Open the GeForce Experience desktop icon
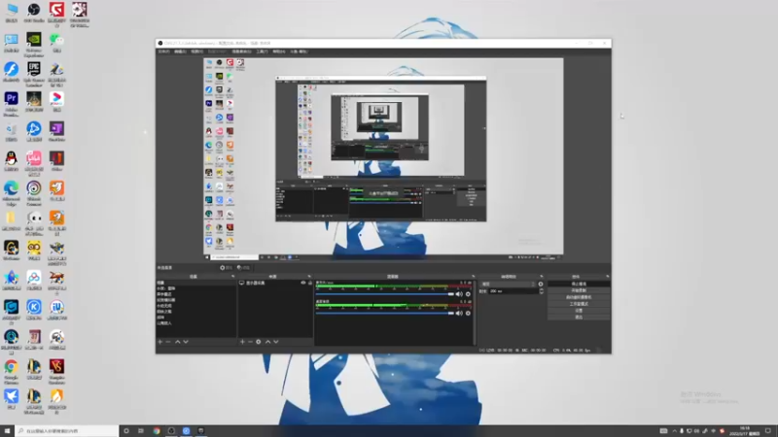Image resolution: width=778 pixels, height=437 pixels. [34, 44]
